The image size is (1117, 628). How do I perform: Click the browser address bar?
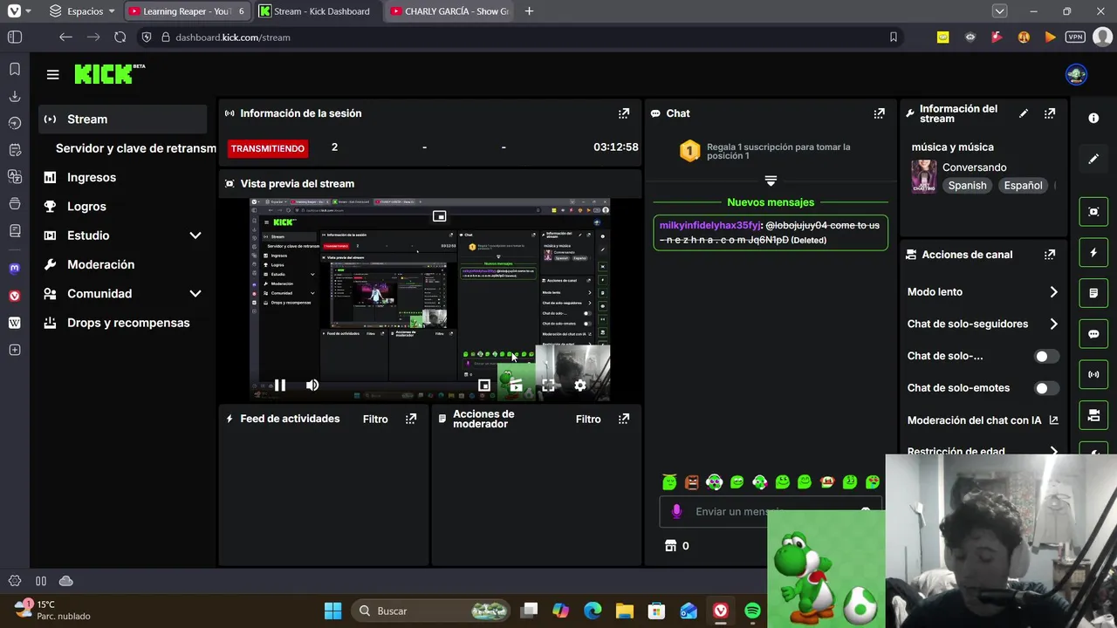pos(524,37)
